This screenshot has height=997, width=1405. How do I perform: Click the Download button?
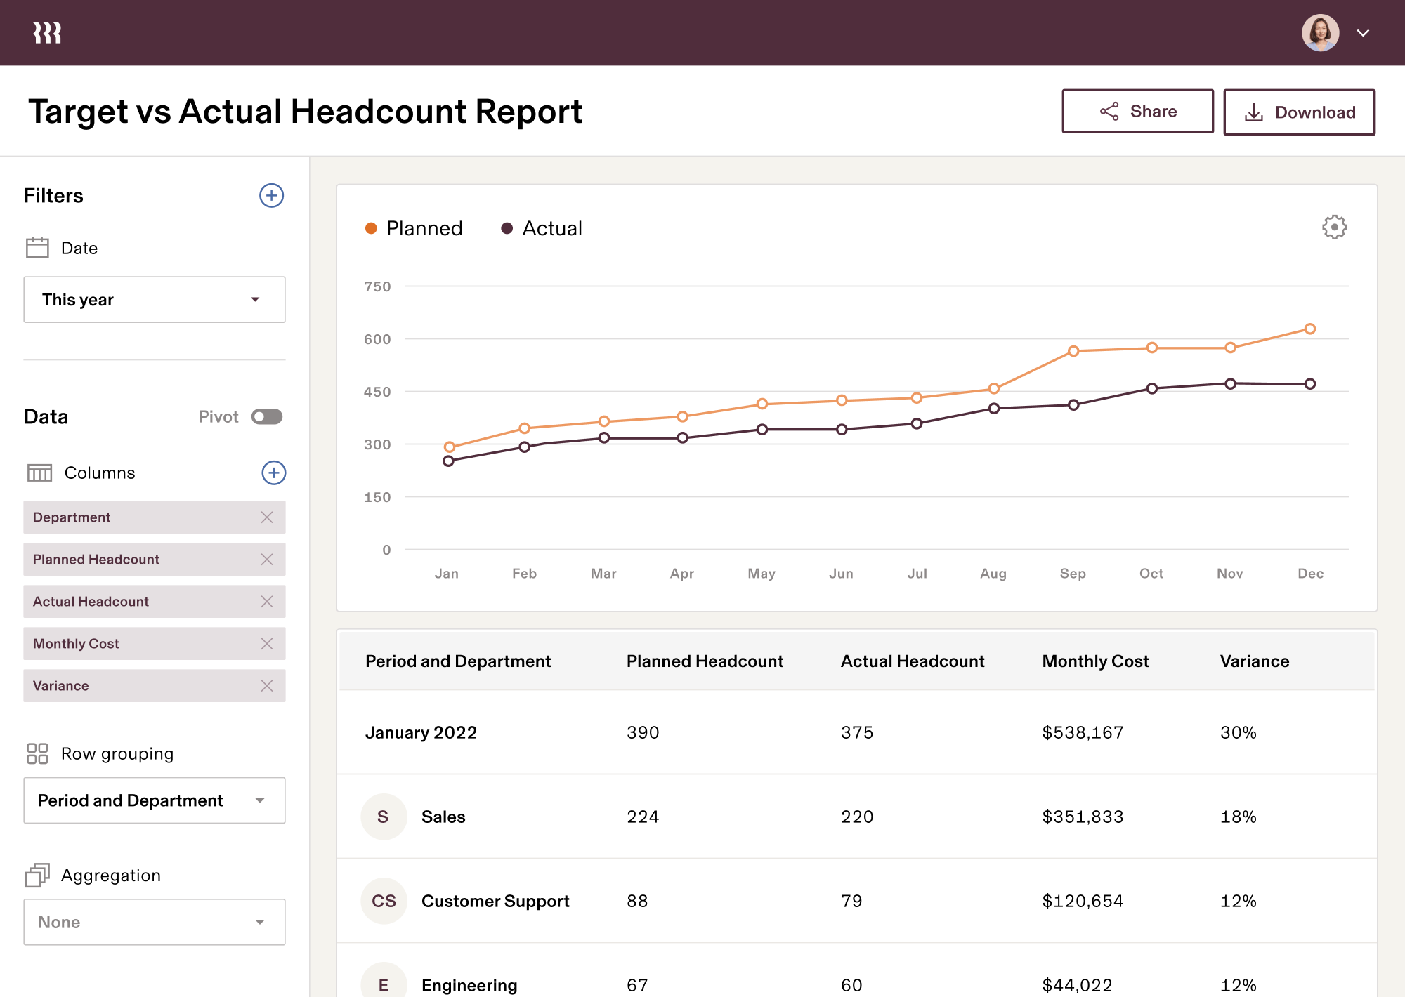[x=1300, y=112]
